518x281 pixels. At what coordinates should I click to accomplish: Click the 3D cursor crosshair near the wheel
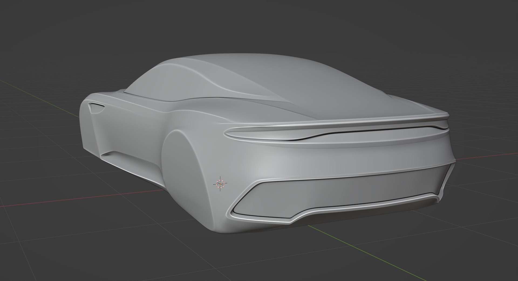click(x=220, y=184)
